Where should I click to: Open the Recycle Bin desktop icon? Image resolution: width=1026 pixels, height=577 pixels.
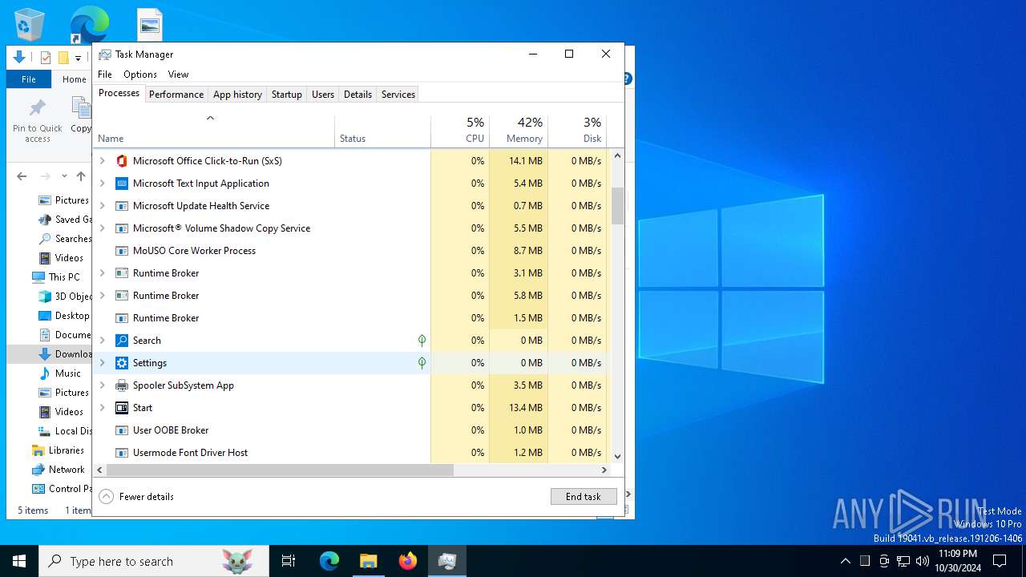click(30, 24)
